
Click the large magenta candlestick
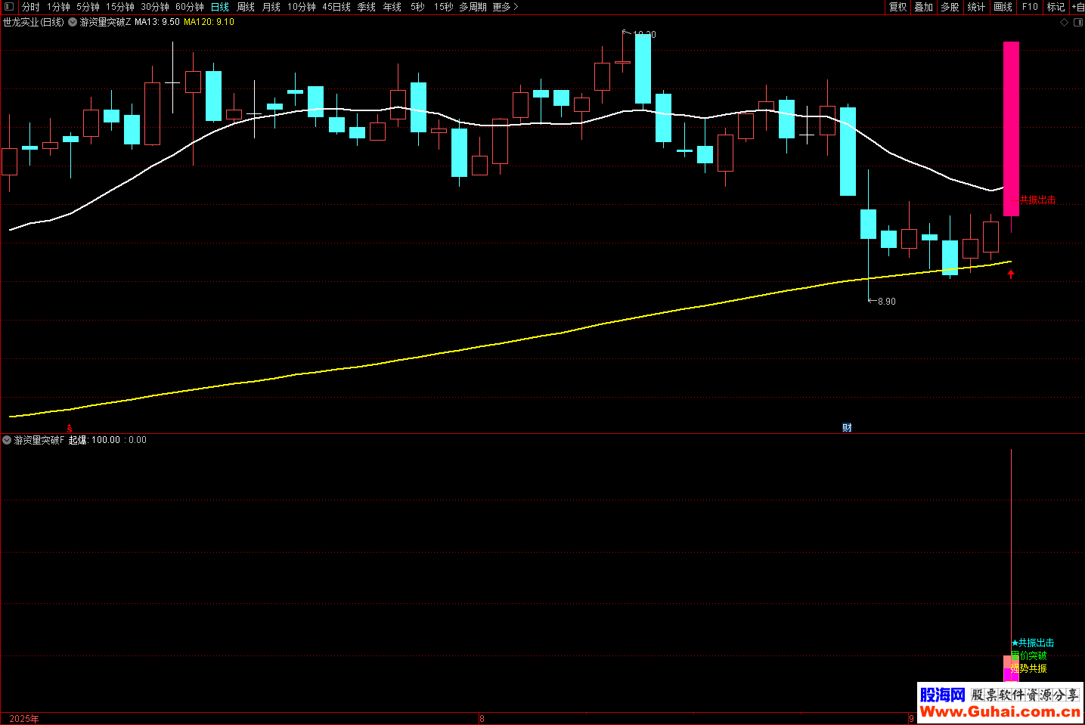pos(1011,129)
